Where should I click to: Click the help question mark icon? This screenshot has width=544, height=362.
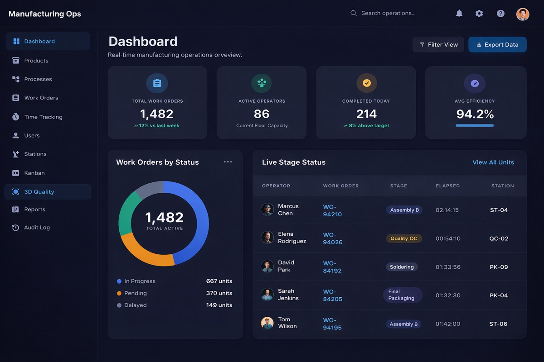[x=500, y=13]
